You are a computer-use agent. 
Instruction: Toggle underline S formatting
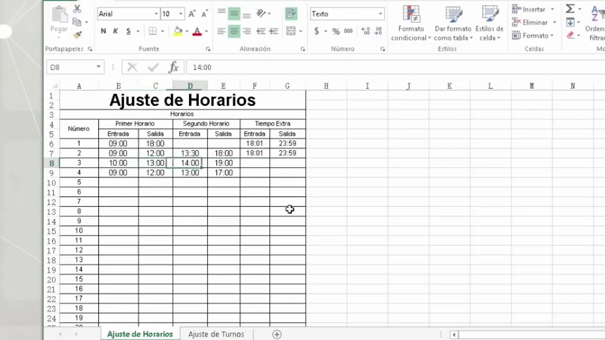click(x=128, y=31)
